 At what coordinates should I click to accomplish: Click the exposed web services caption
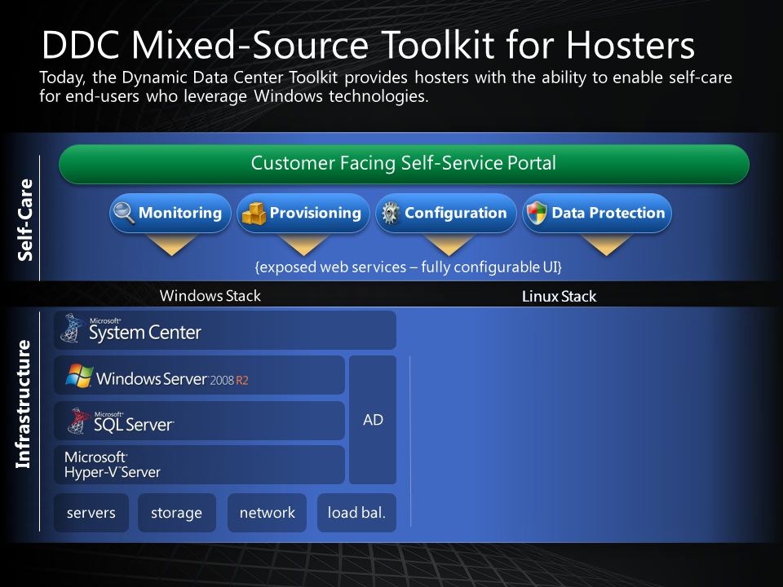tap(408, 267)
